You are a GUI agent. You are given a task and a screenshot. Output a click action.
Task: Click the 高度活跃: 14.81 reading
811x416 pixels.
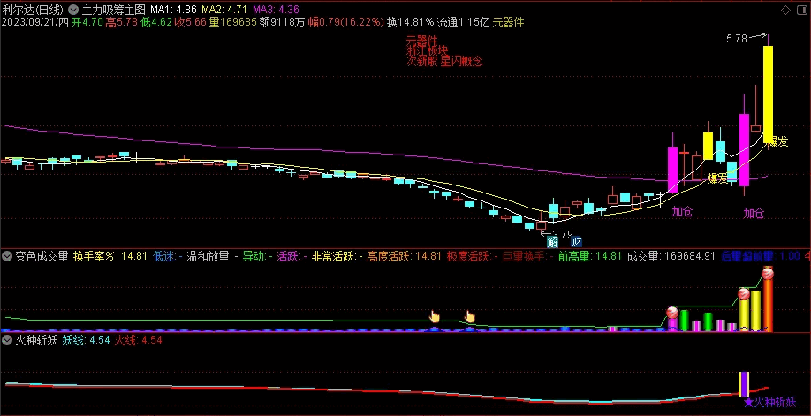click(x=404, y=255)
